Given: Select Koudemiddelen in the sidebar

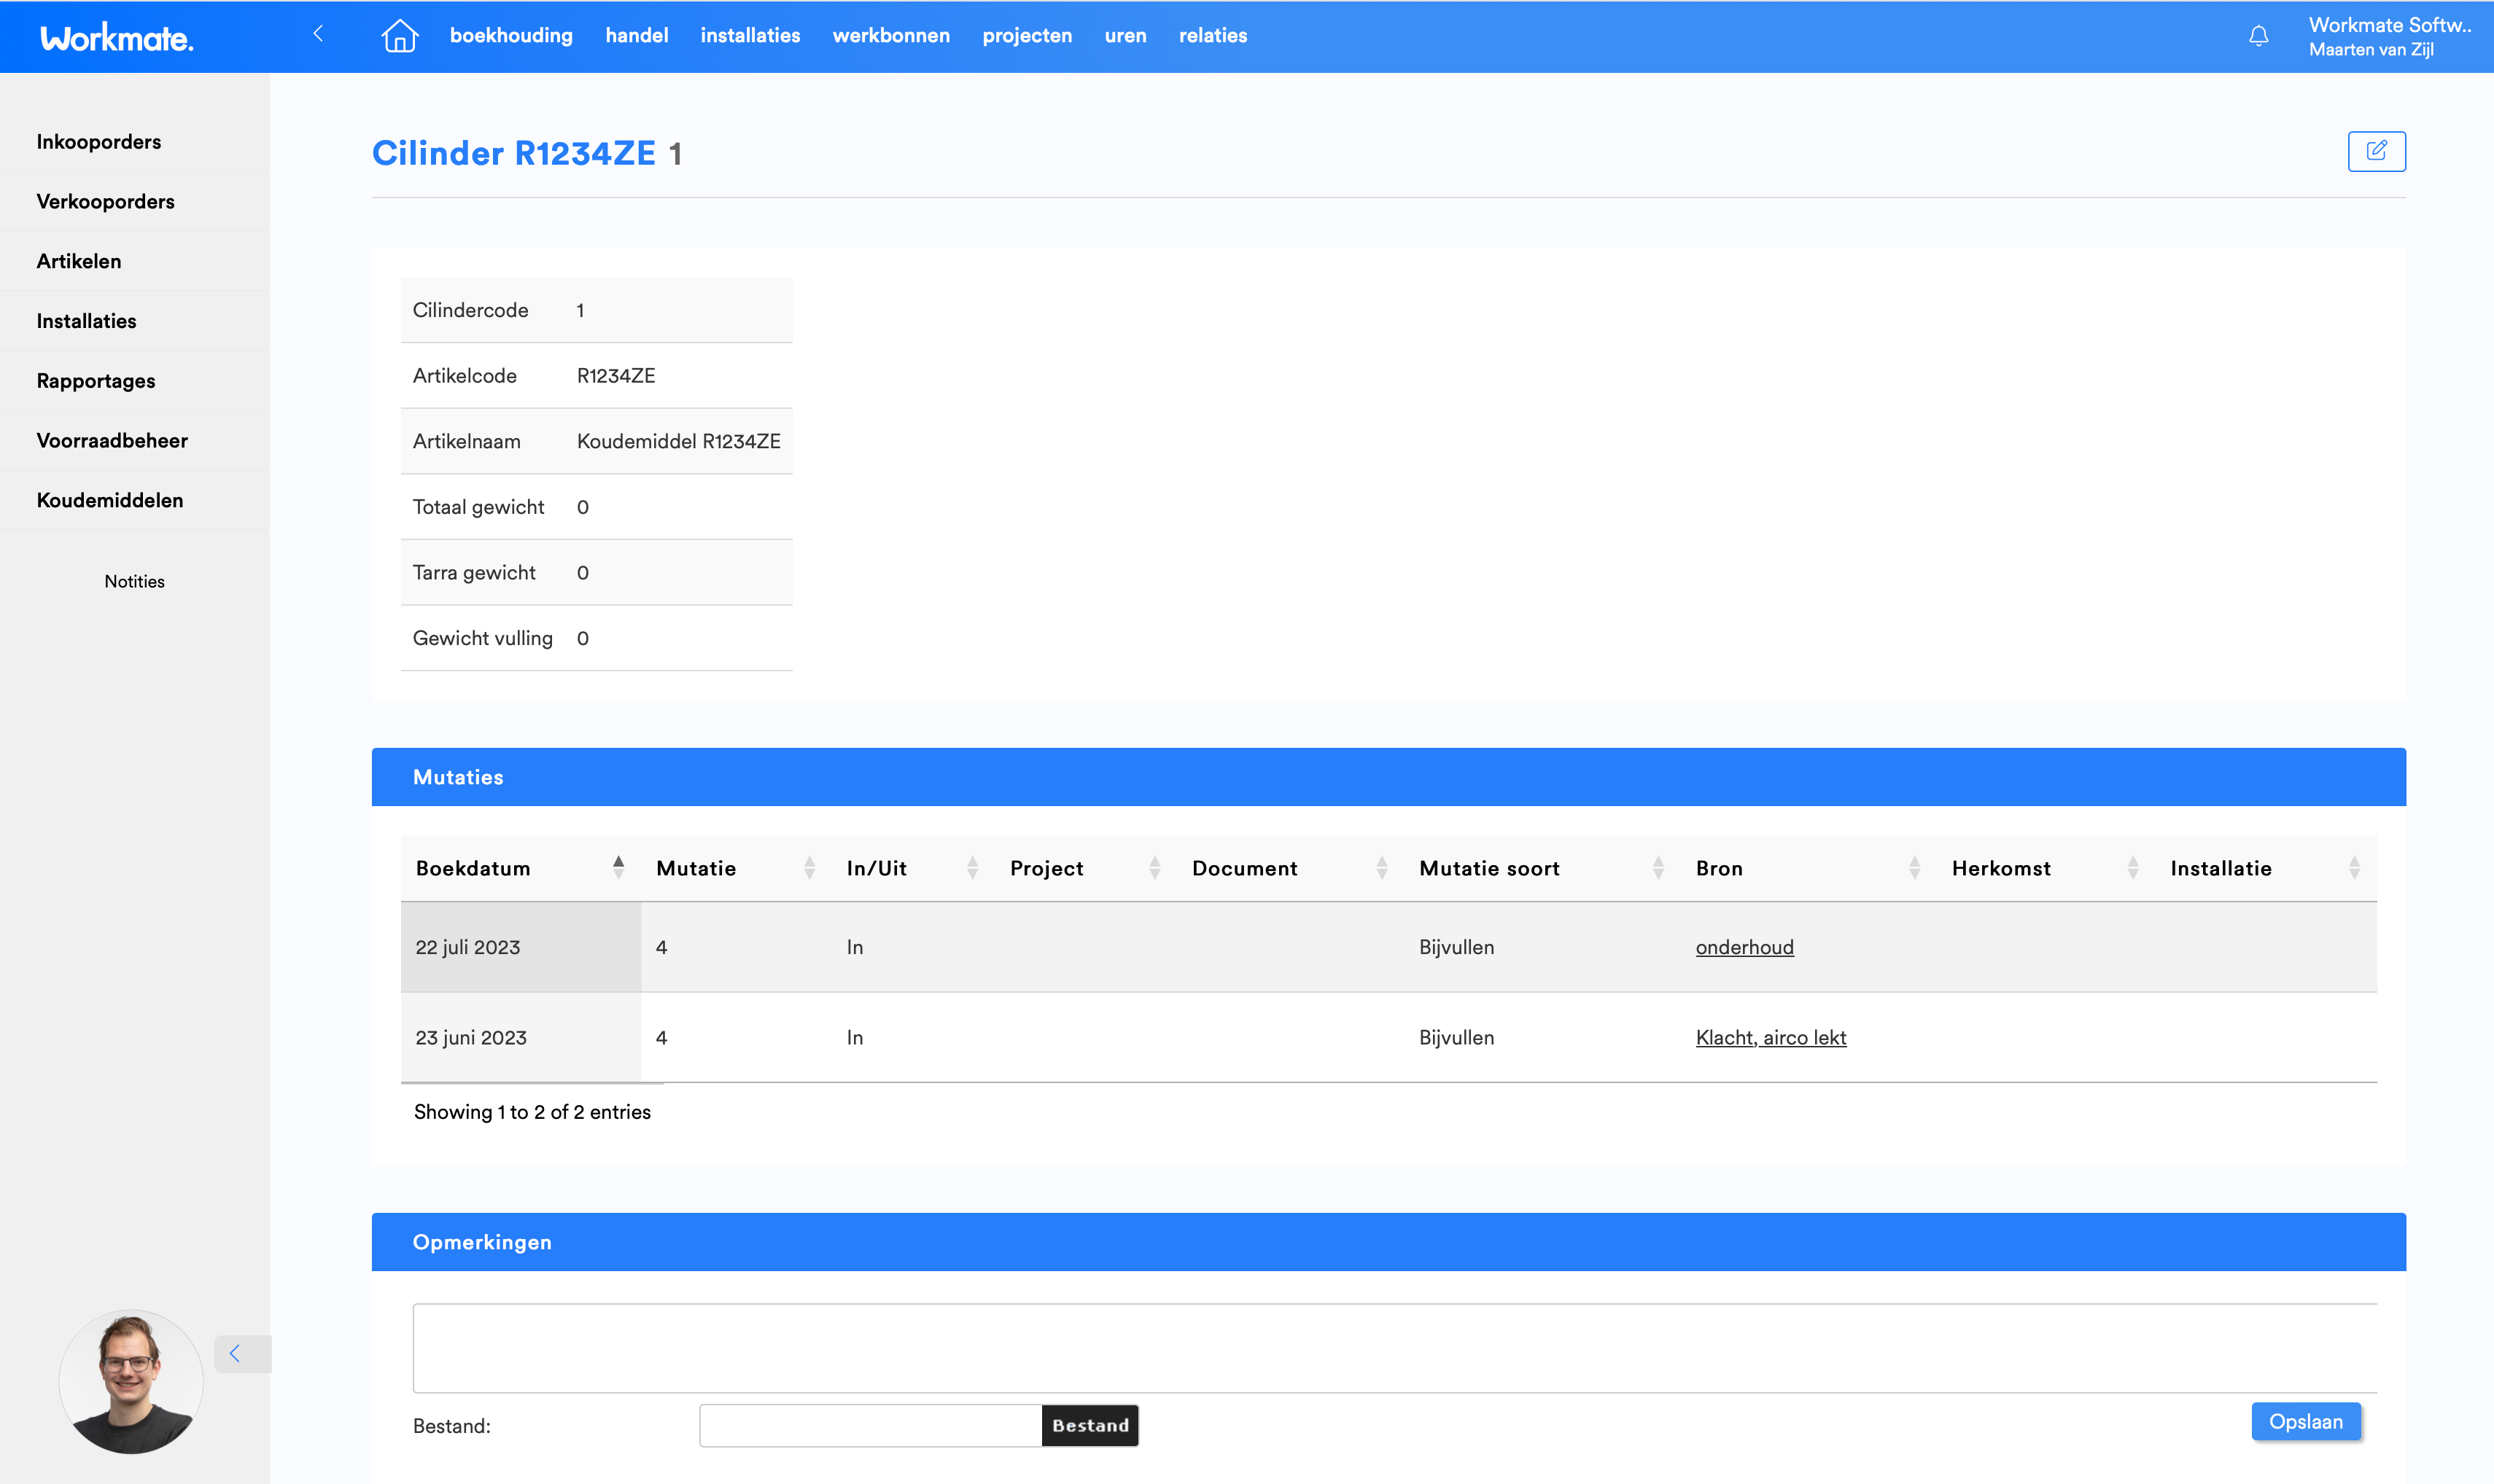Looking at the screenshot, I should 110,500.
